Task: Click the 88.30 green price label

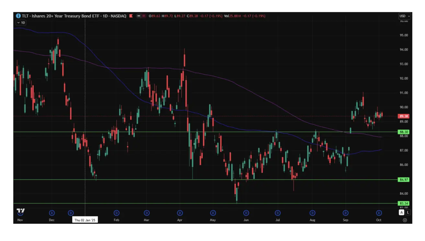Action: pyautogui.click(x=404, y=132)
